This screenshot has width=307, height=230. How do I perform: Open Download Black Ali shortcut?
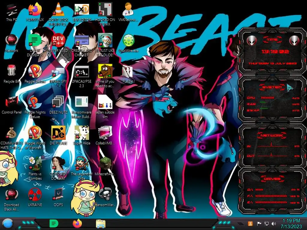point(12,199)
